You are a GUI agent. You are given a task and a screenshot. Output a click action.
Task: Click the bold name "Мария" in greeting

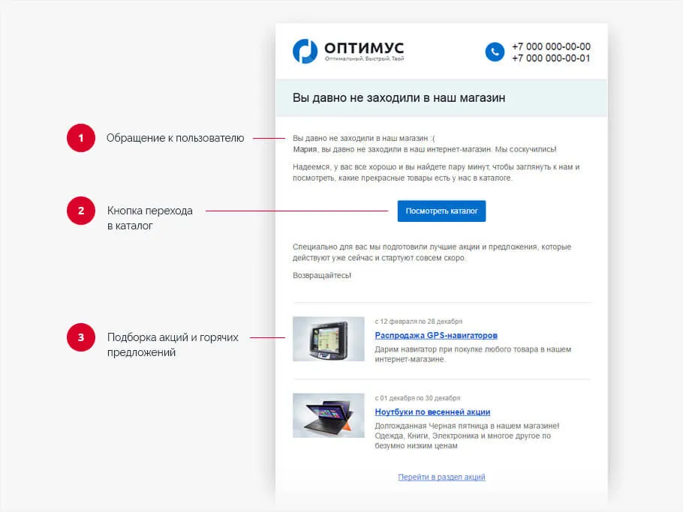point(305,149)
